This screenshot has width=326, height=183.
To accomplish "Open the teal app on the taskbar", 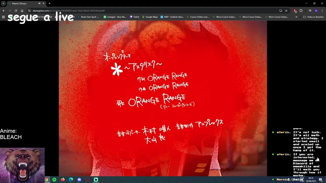I will point(96,180).
